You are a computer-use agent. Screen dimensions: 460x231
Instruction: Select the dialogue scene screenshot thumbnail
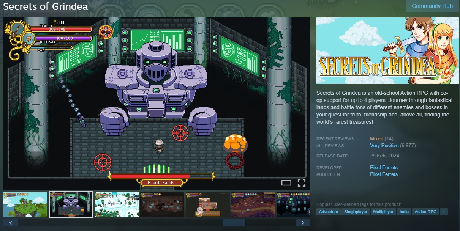pyautogui.click(x=208, y=204)
